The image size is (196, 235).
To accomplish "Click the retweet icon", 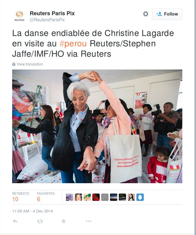I will coord(40,221).
